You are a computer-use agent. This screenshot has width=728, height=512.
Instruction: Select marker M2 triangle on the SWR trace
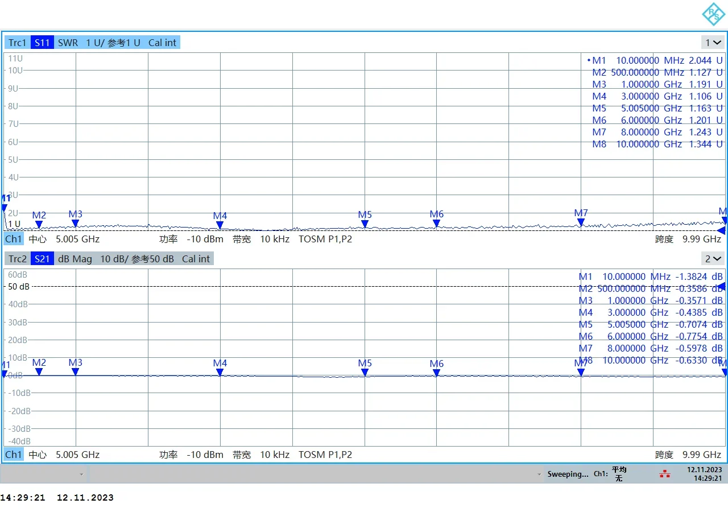pyautogui.click(x=39, y=225)
